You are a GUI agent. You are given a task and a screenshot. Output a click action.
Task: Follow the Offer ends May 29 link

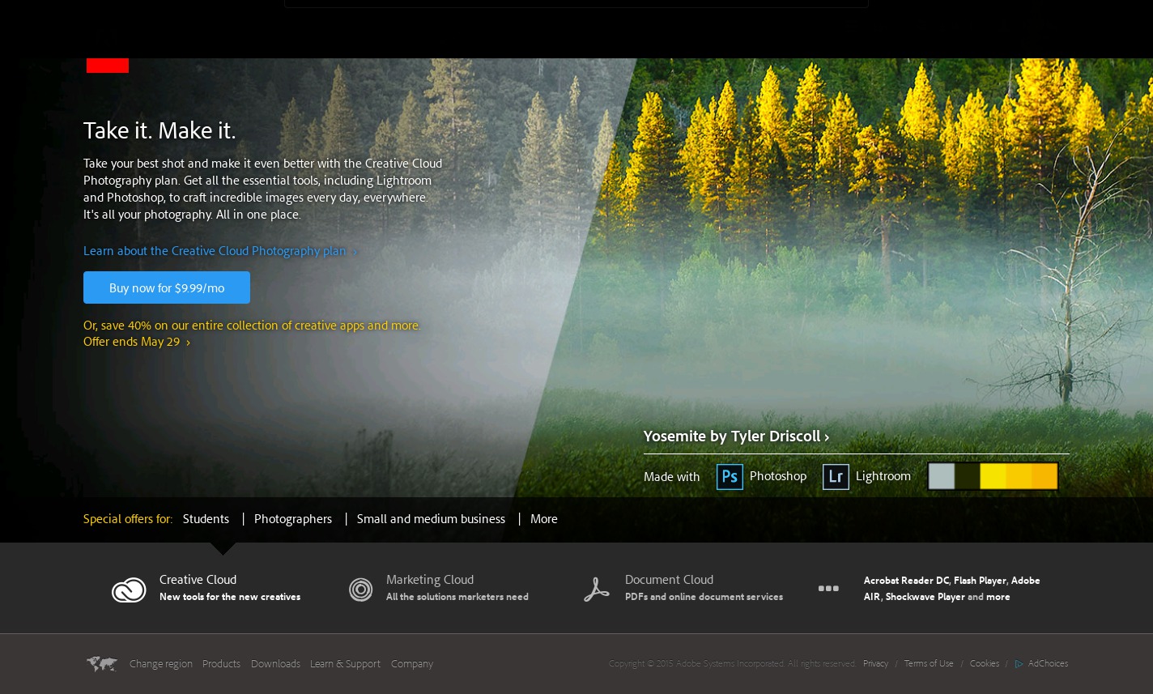136,342
